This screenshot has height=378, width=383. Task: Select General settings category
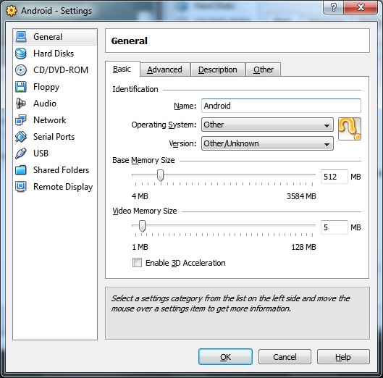tap(55, 37)
